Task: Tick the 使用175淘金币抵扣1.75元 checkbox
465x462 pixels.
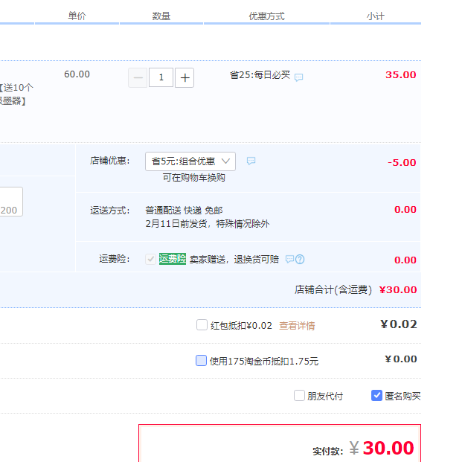Action: pos(201,361)
